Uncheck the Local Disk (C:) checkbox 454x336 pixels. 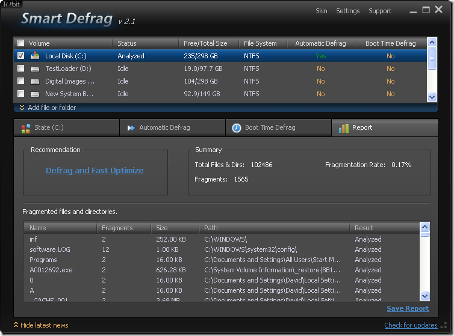click(x=21, y=56)
